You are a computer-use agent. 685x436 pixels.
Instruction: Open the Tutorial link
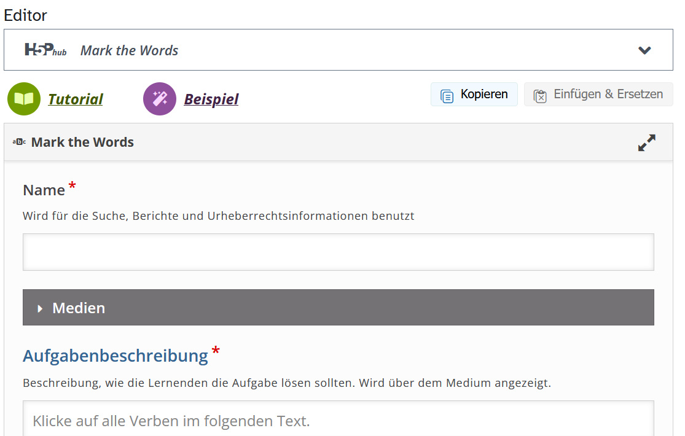[76, 99]
